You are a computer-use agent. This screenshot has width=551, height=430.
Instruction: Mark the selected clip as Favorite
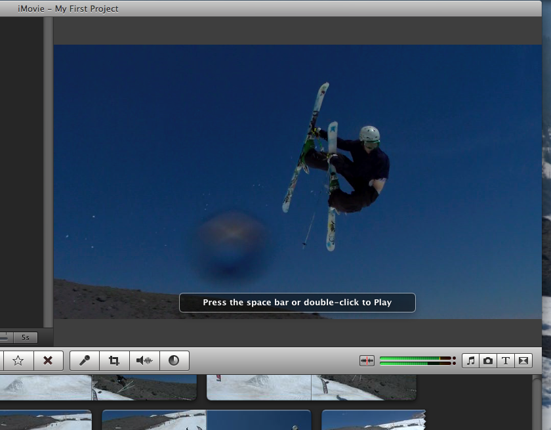click(18, 360)
